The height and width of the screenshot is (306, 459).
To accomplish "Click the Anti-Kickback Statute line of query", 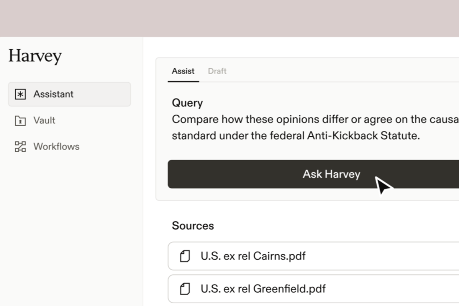I will pyautogui.click(x=295, y=136).
